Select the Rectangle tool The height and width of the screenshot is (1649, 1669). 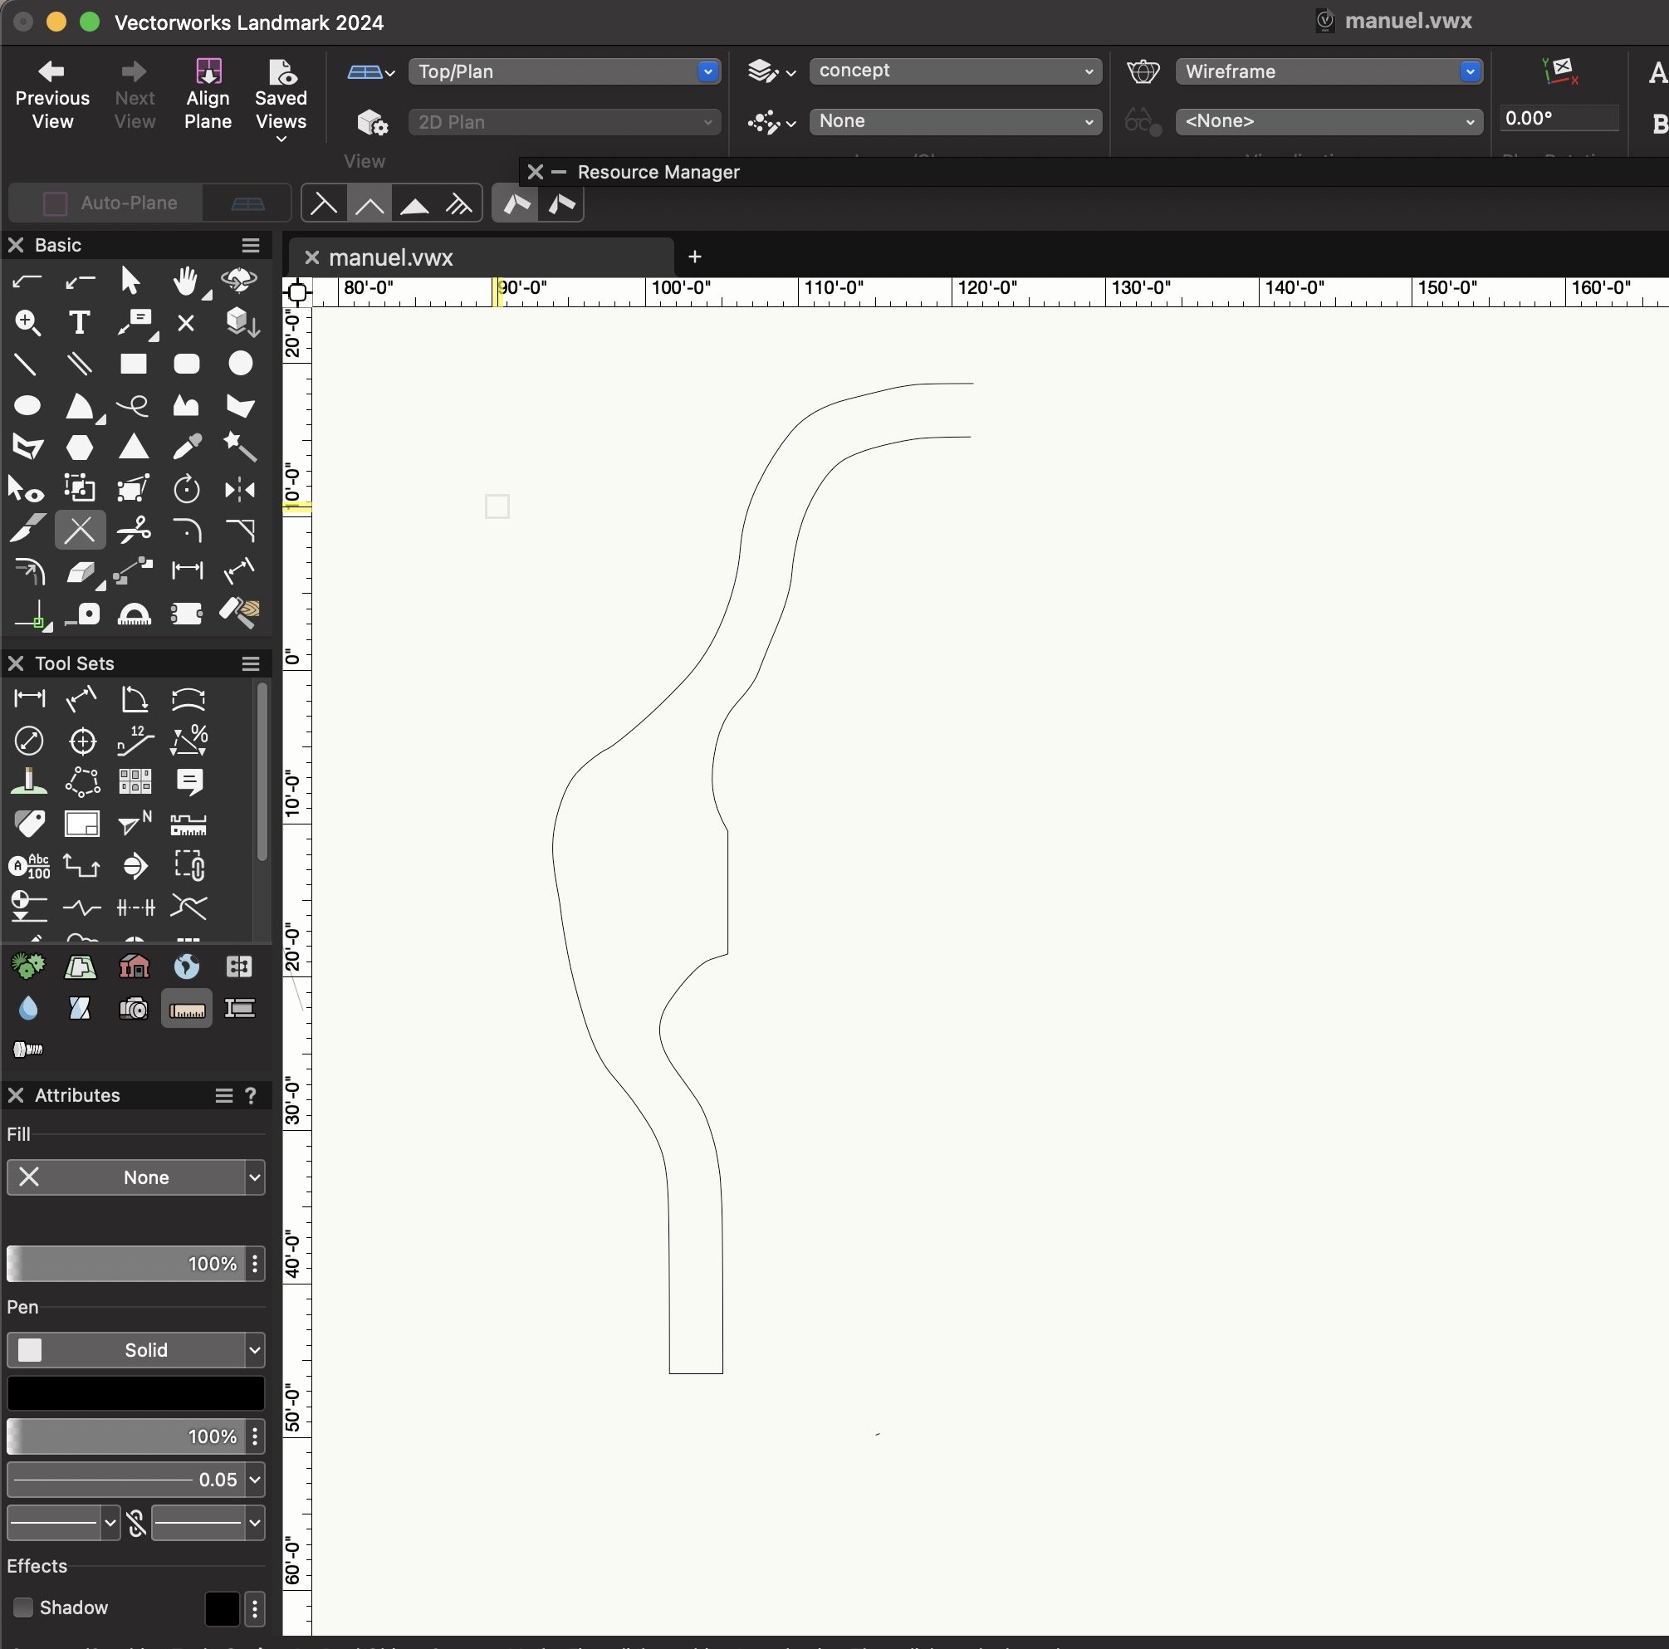133,364
